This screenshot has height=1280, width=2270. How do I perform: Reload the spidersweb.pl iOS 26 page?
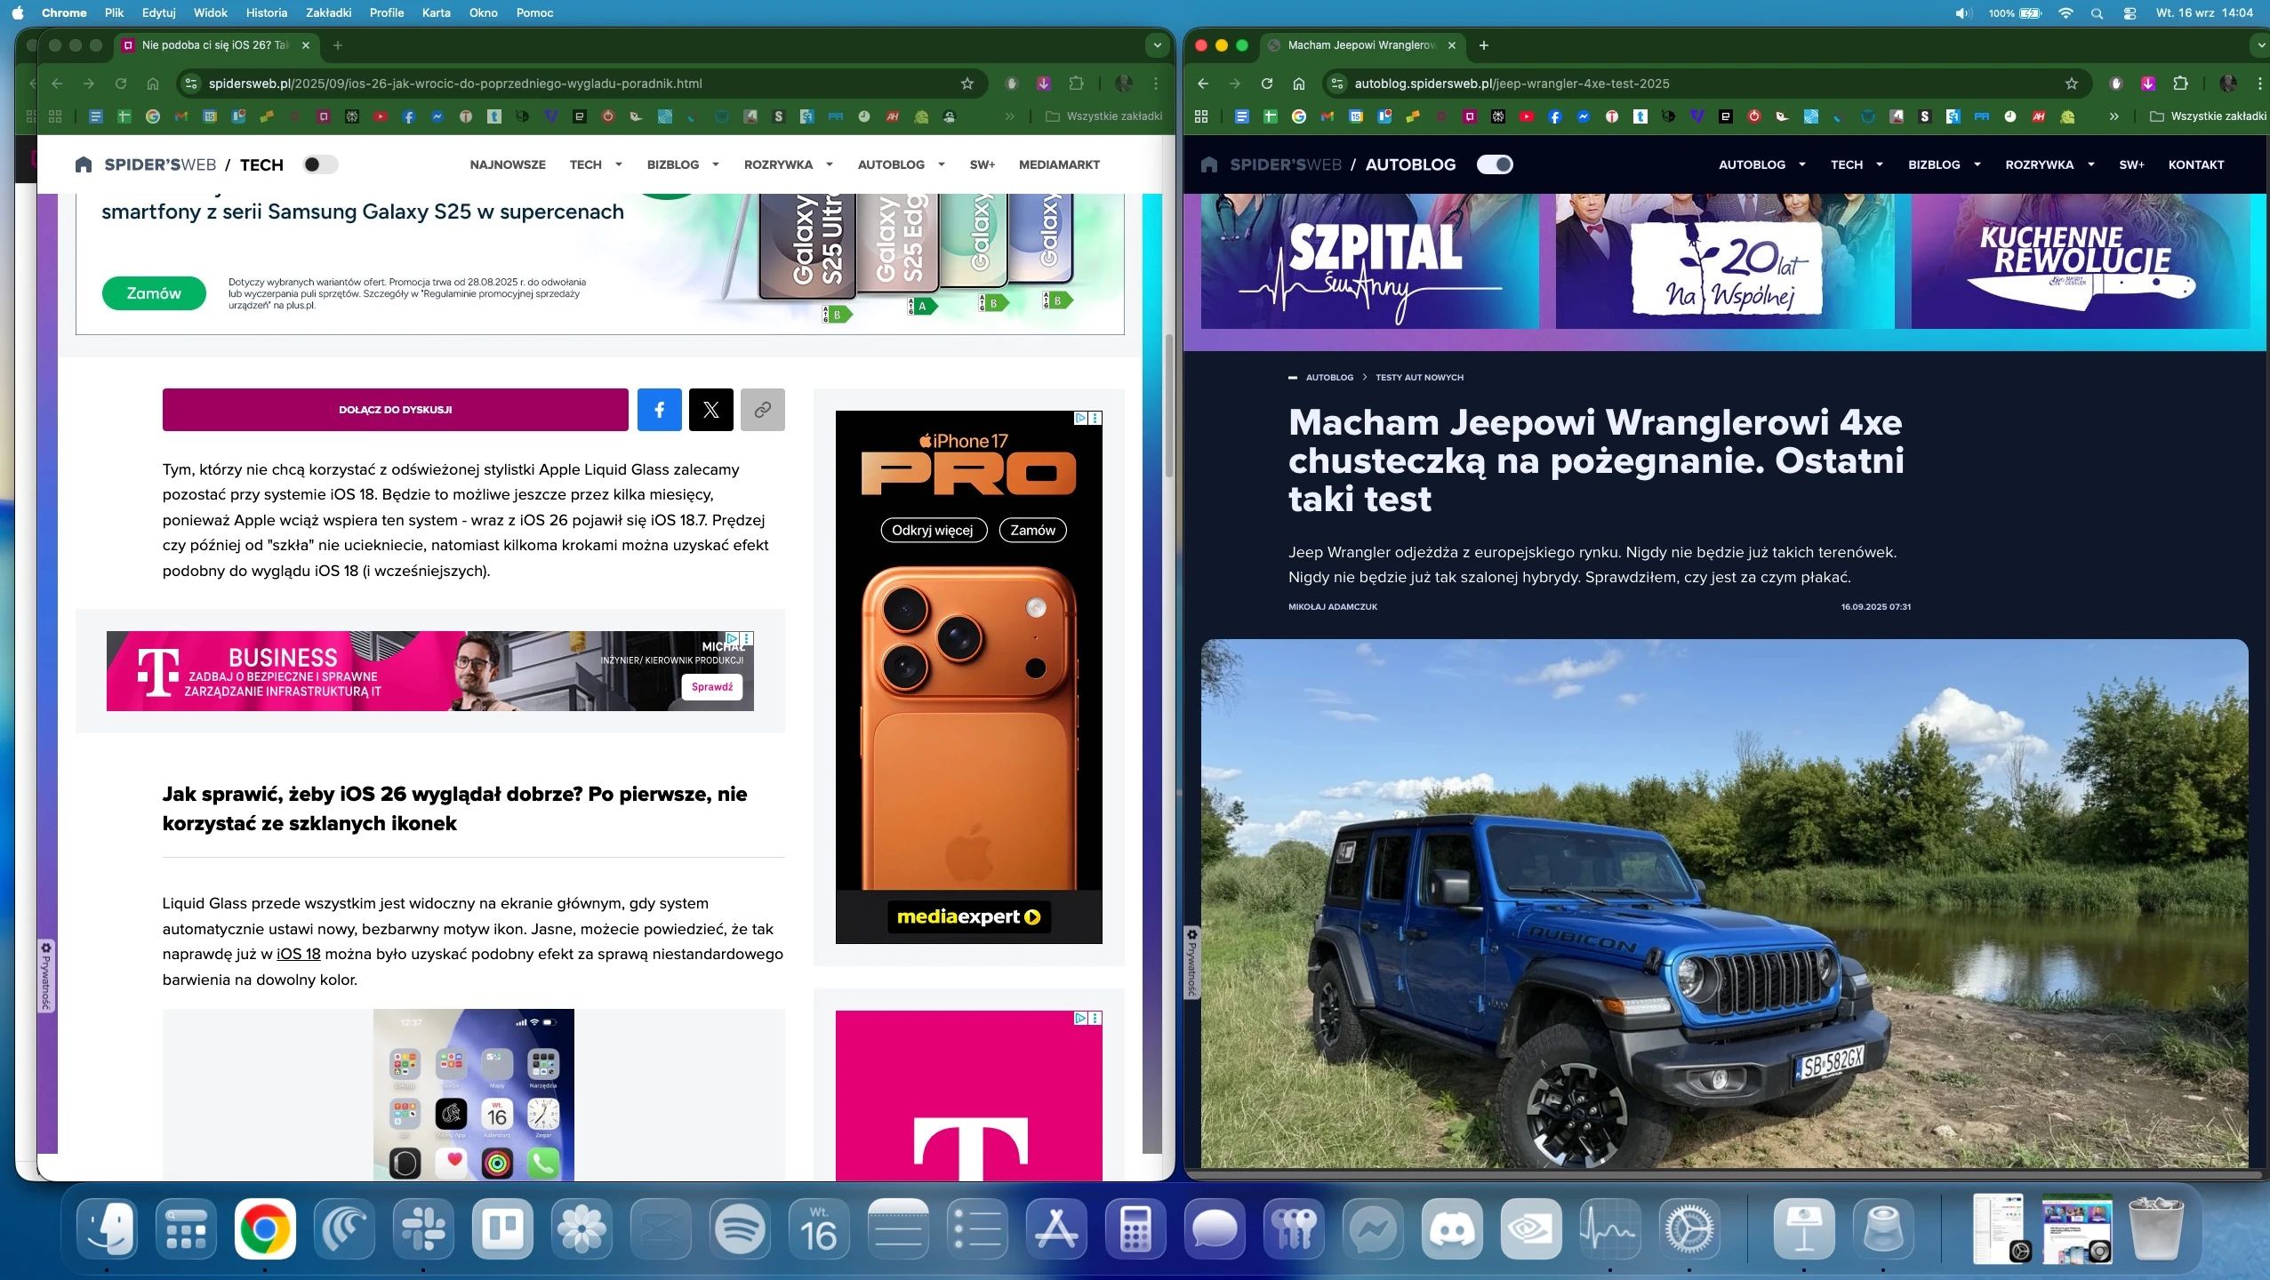tap(121, 84)
